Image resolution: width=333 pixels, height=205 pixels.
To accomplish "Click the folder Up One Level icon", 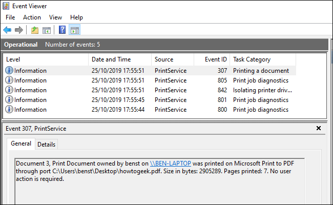I will tap(34, 30).
